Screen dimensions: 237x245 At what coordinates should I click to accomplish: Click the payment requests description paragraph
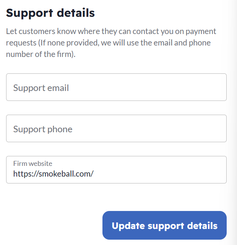click(111, 42)
